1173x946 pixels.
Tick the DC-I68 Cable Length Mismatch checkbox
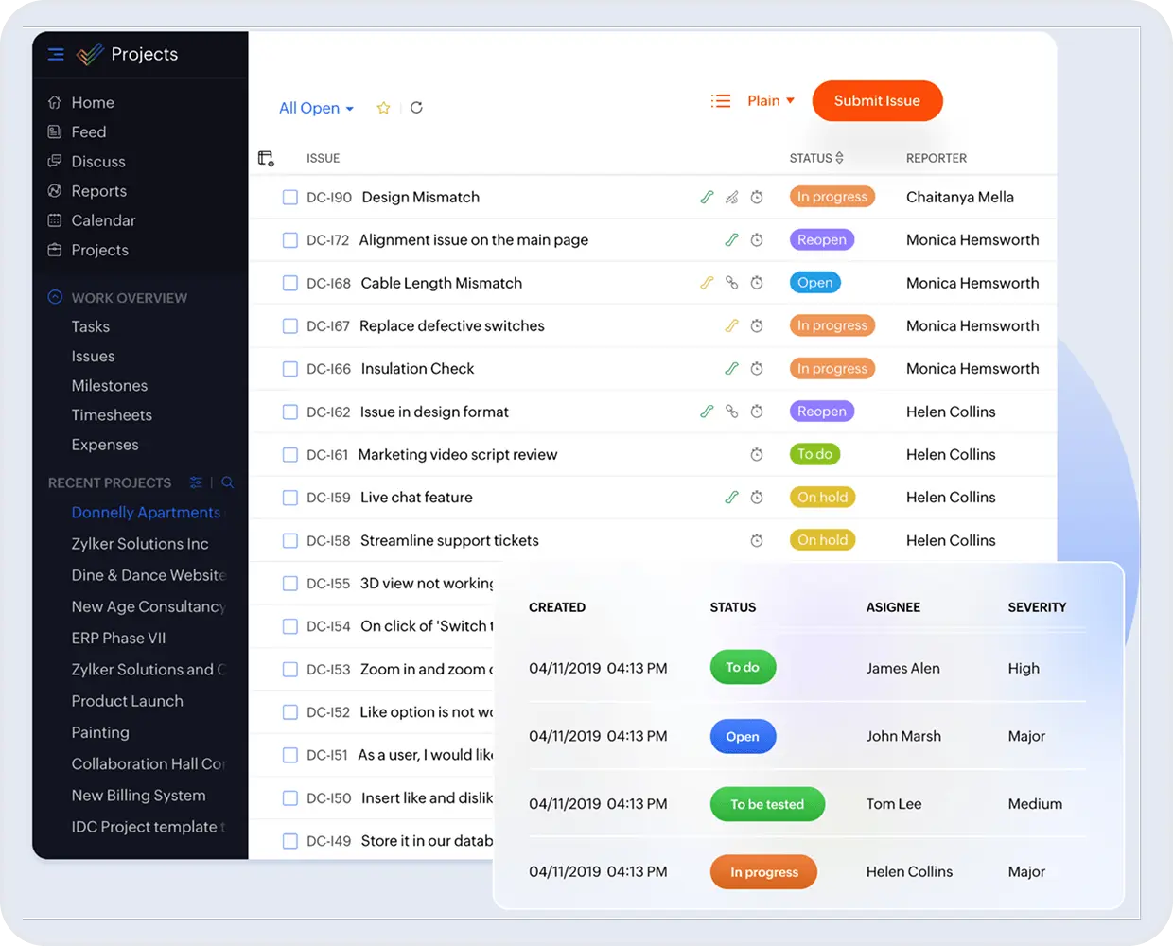tap(290, 283)
